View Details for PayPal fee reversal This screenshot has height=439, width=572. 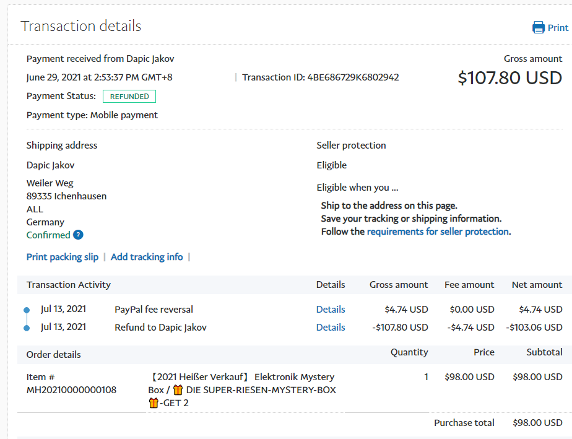pos(331,310)
